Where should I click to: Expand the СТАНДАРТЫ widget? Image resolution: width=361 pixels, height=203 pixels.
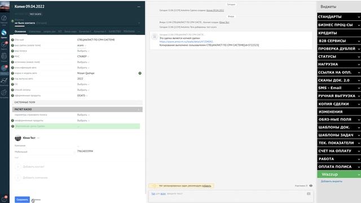[339, 16]
